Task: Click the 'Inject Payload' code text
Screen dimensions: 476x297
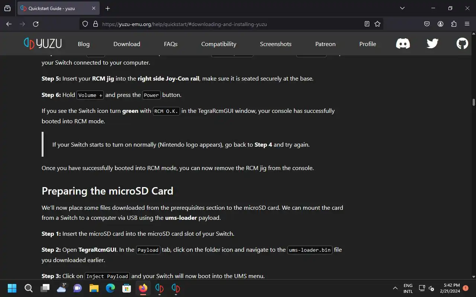Action: point(107,276)
